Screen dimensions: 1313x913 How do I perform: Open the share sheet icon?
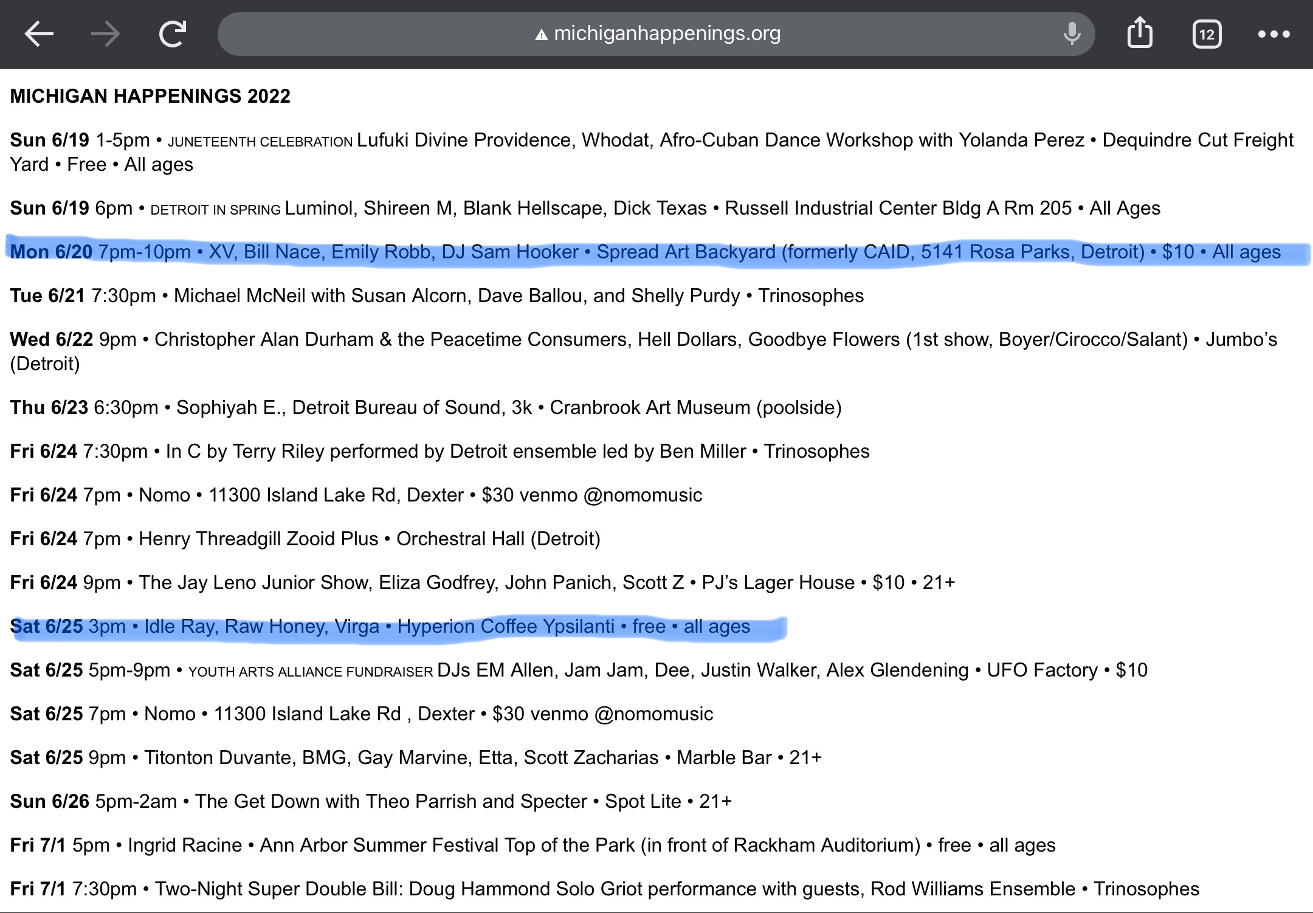[1140, 33]
